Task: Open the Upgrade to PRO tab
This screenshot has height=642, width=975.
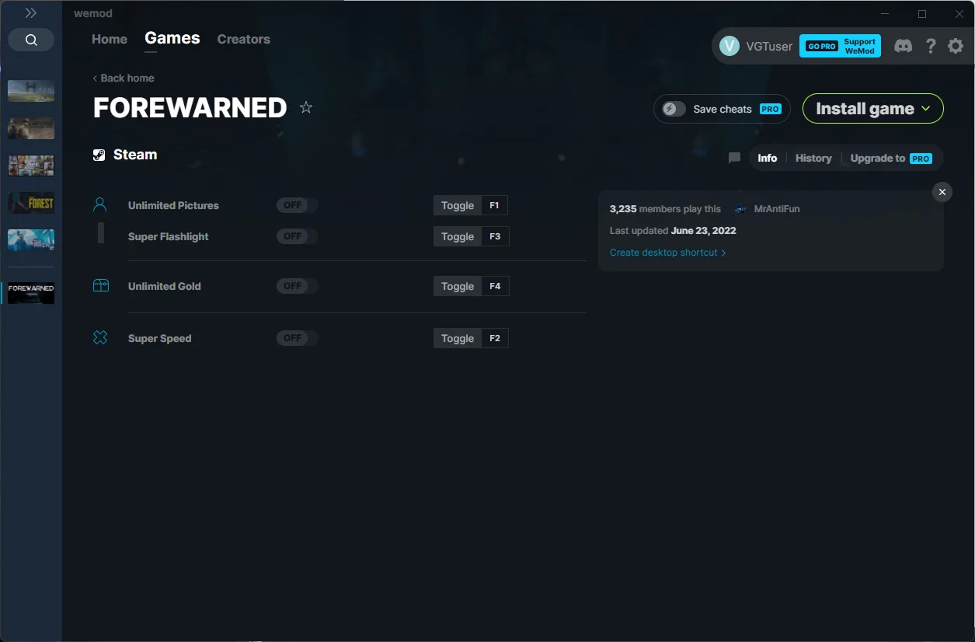Action: [891, 158]
